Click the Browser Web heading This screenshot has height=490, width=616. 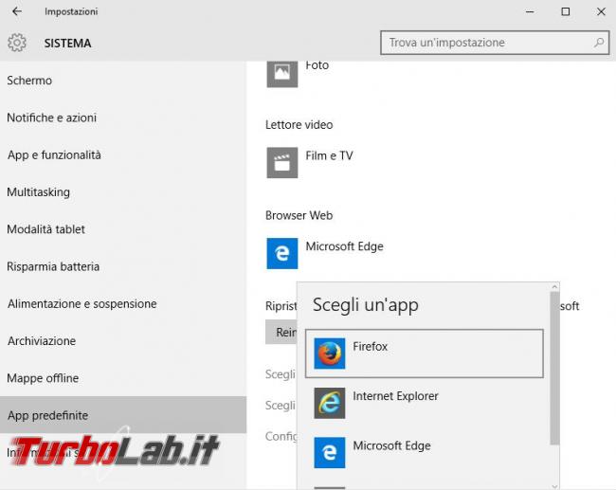pyautogui.click(x=299, y=215)
